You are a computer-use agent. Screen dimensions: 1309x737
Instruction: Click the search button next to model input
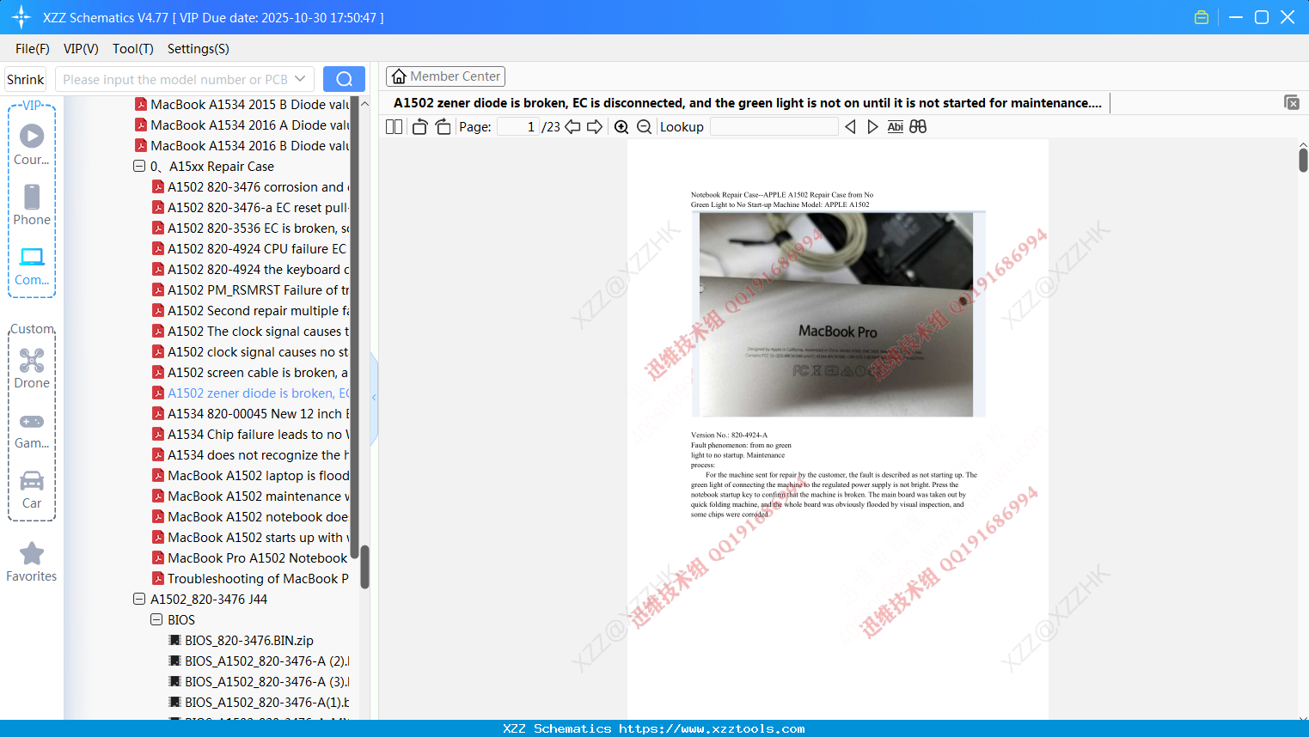point(344,79)
